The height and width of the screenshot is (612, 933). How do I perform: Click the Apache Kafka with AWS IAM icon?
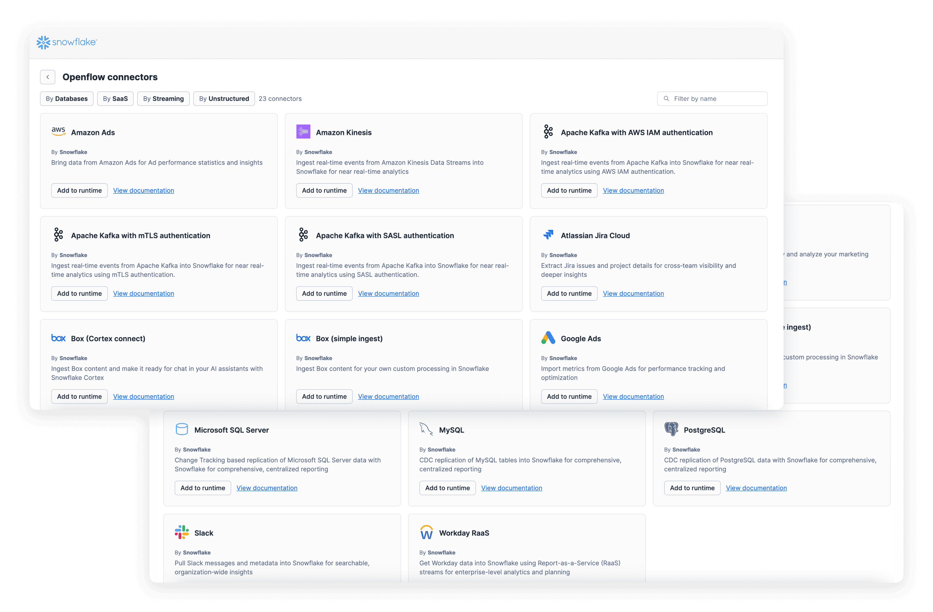(548, 132)
